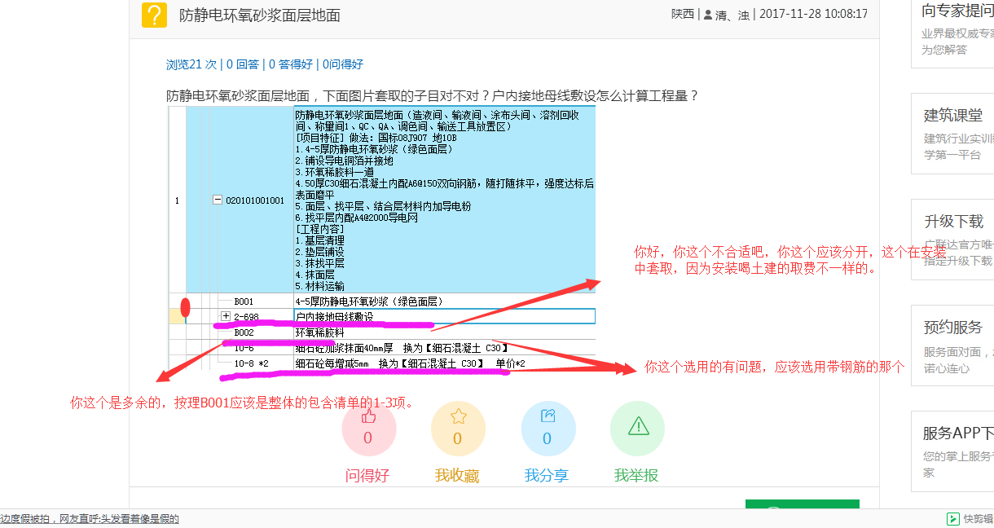Click the 0 回答 count link
994x528 pixels.
point(243,64)
